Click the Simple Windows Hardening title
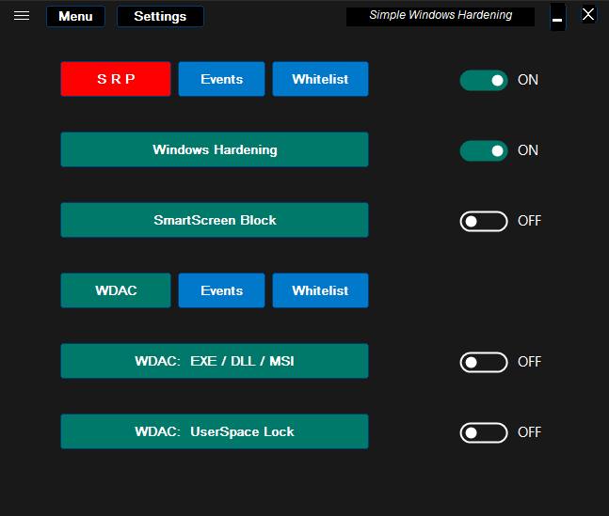This screenshot has height=516, width=609. (441, 16)
